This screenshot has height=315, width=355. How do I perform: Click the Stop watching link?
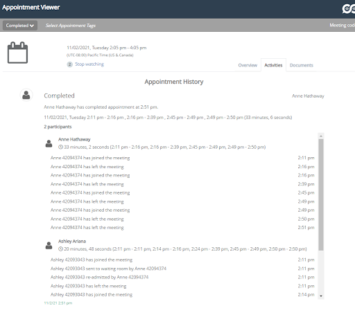point(89,64)
